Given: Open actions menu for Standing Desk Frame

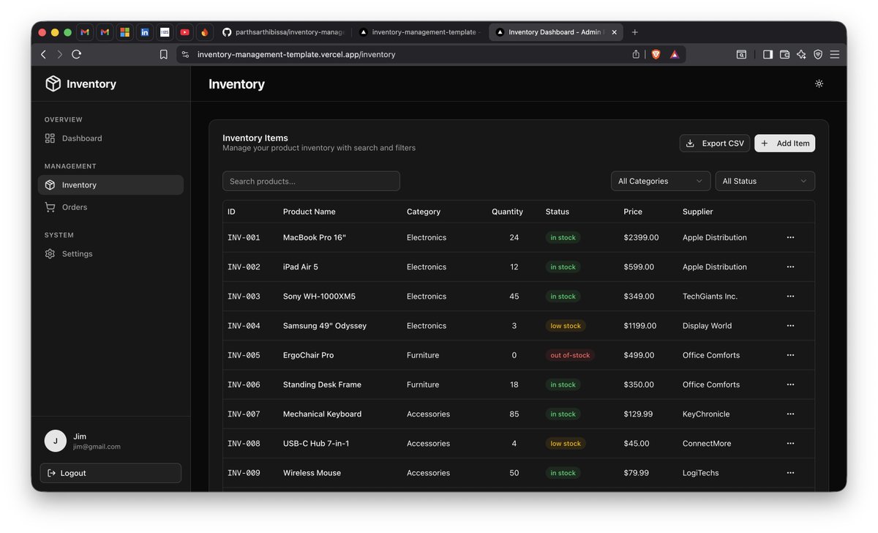Looking at the screenshot, I should 790,384.
